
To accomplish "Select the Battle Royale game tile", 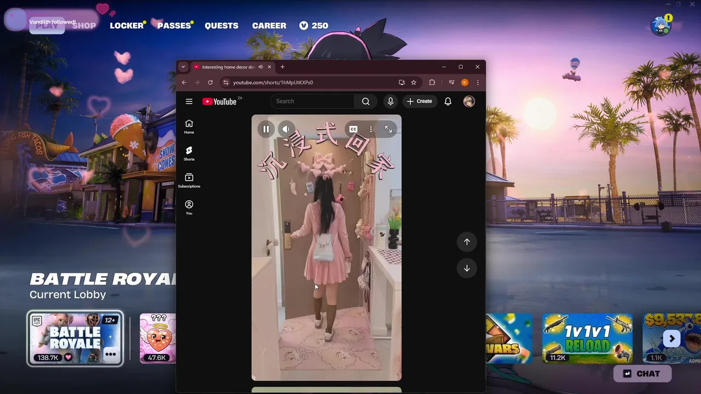I will [75, 338].
